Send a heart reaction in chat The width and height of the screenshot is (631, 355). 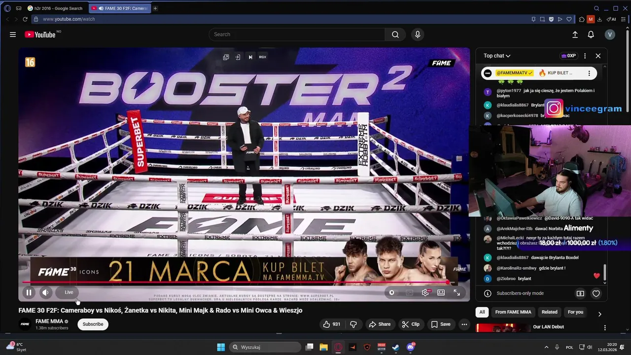(x=596, y=293)
